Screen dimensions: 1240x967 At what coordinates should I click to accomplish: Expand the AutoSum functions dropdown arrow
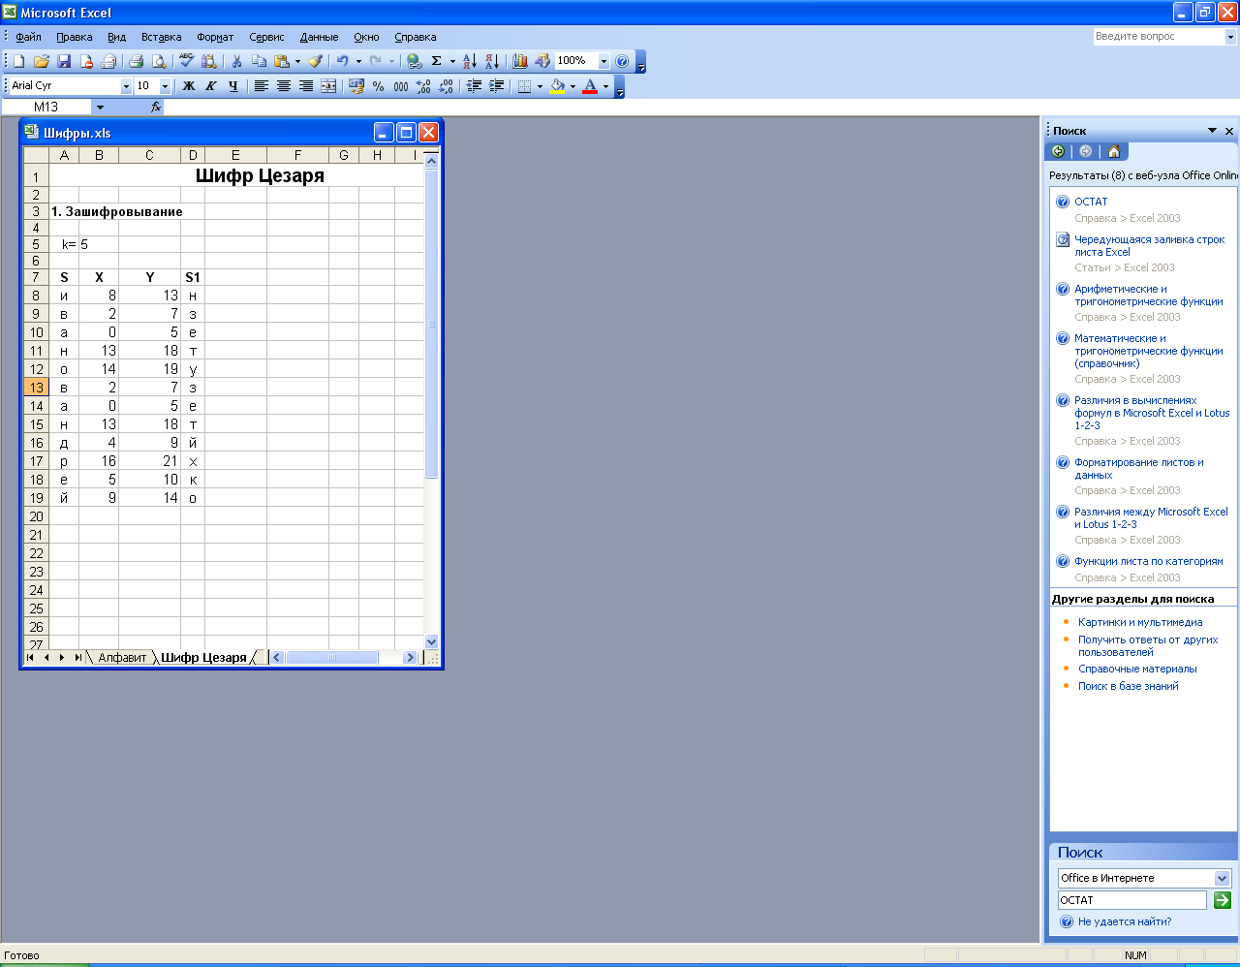pyautogui.click(x=452, y=61)
